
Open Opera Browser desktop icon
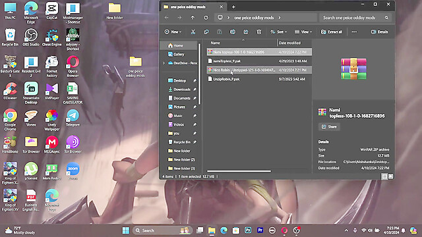pyautogui.click(x=73, y=66)
